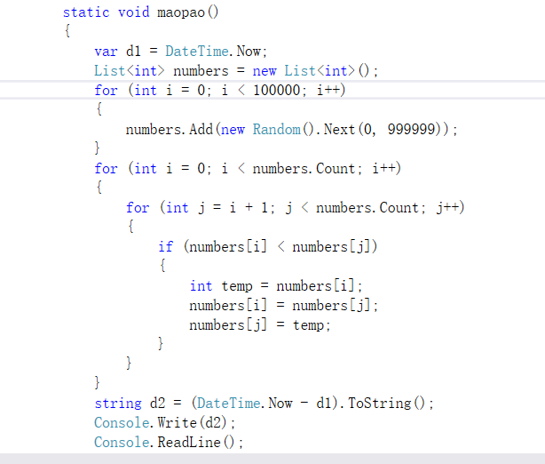Select 'var d1 = DateTime.Now;' line
The image size is (545, 464).
tap(181, 52)
